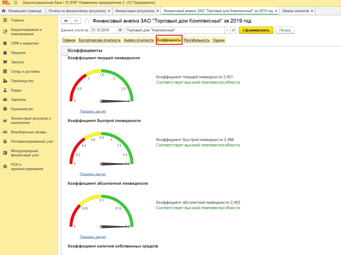Click the Кадры person icon
341x255 pixels.
(5, 90)
